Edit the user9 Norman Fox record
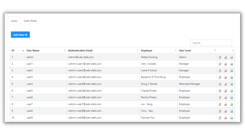245x136 pixels. pos(220,118)
